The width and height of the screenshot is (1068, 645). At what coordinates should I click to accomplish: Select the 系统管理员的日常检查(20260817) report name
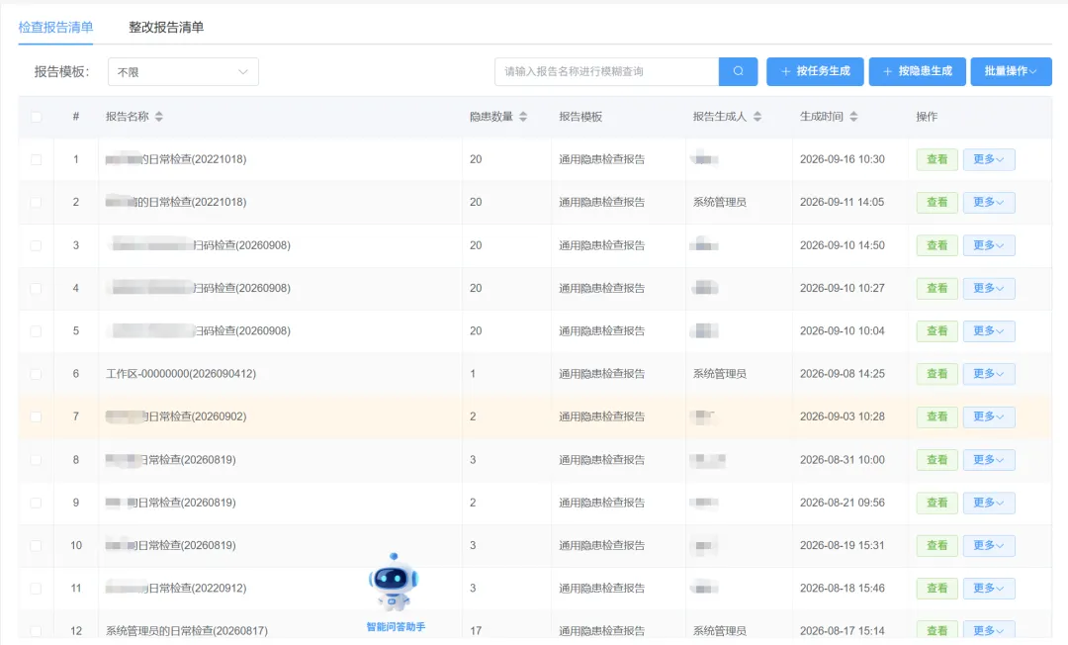point(187,631)
